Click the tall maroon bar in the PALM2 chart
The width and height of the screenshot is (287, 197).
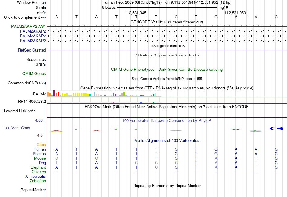coord(54,93)
